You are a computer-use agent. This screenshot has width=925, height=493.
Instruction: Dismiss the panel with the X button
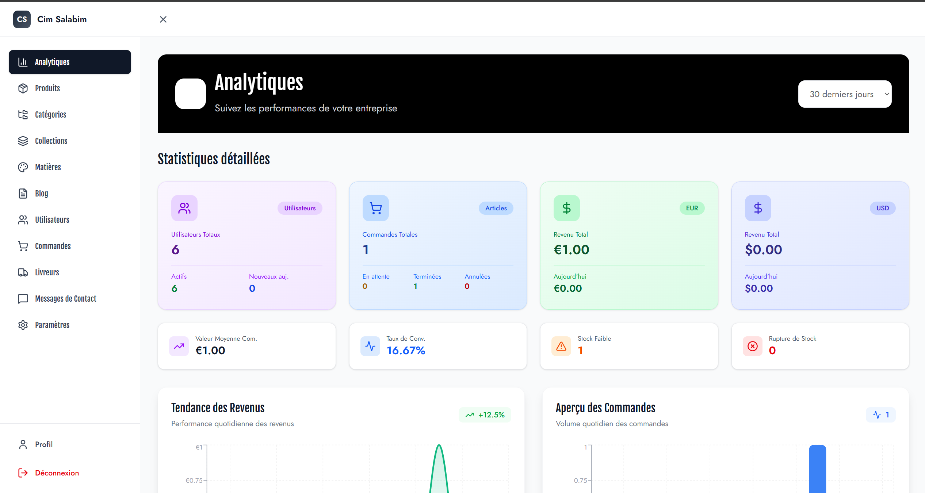point(163,19)
